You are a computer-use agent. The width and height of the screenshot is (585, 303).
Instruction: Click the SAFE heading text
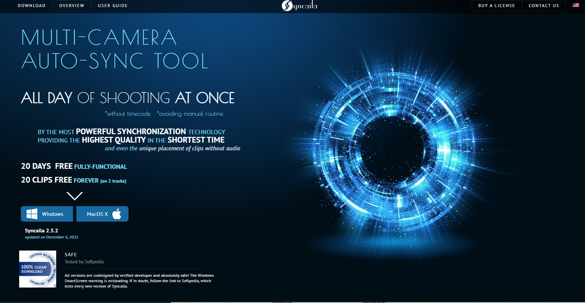[71, 255]
